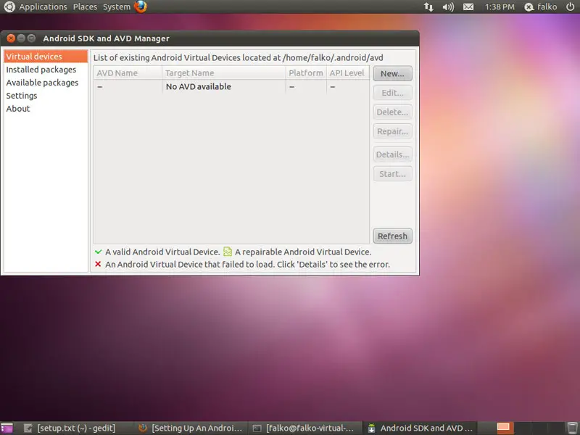The height and width of the screenshot is (435, 580).
Task: Click the second workspace in the switcher
Action: pos(522,428)
